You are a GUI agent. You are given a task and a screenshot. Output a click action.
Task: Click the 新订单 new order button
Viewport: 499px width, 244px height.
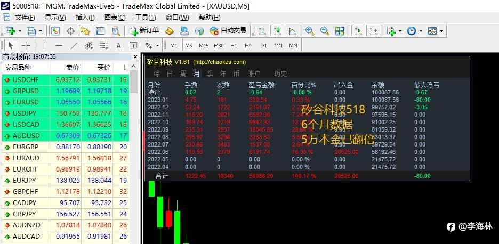(144, 31)
